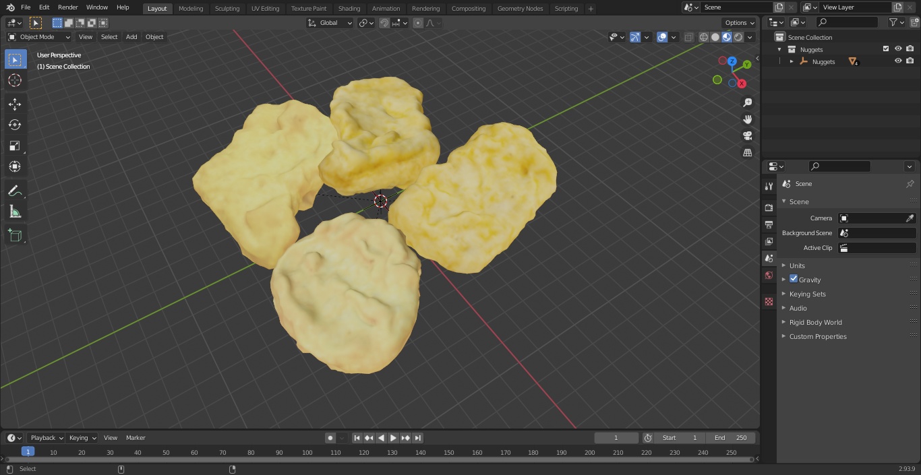The width and height of the screenshot is (921, 475).
Task: Click the viewport zoom magnifier icon
Action: (747, 102)
